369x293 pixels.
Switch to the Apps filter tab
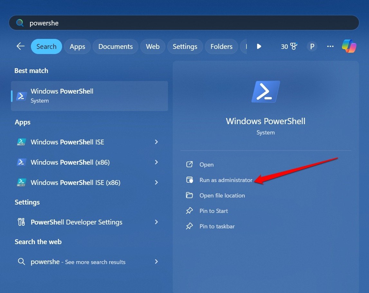point(77,47)
